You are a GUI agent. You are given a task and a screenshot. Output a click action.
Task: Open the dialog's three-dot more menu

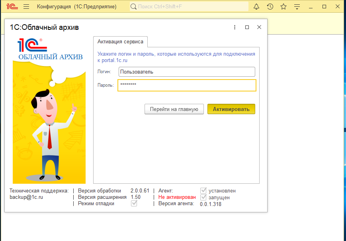[x=235, y=27]
